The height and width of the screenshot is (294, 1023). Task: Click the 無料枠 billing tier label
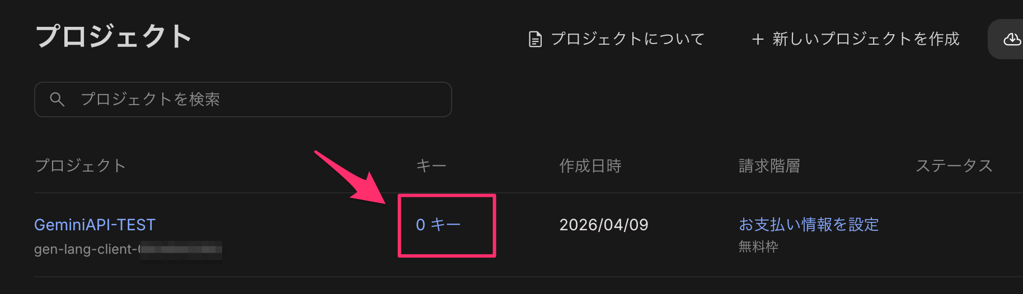tap(758, 246)
